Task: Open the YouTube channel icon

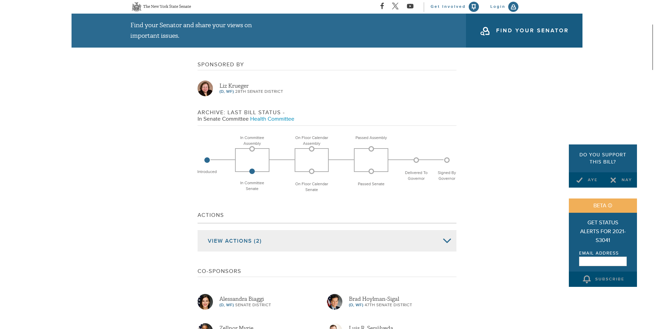Action: coord(410,6)
